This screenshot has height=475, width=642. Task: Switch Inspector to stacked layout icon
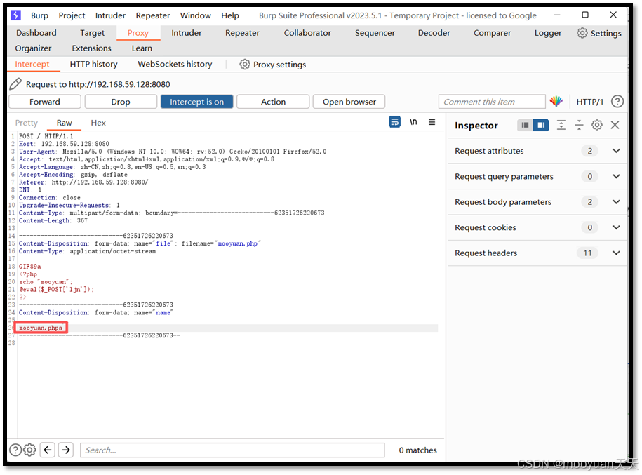pyautogui.click(x=526, y=125)
